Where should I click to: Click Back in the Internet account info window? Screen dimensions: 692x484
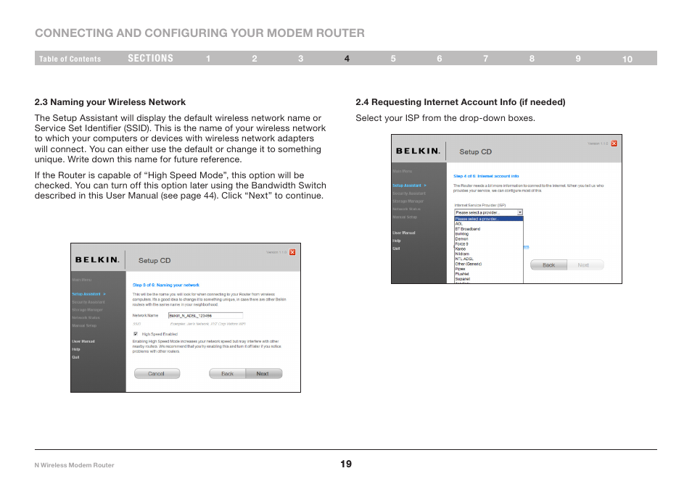pos(548,265)
